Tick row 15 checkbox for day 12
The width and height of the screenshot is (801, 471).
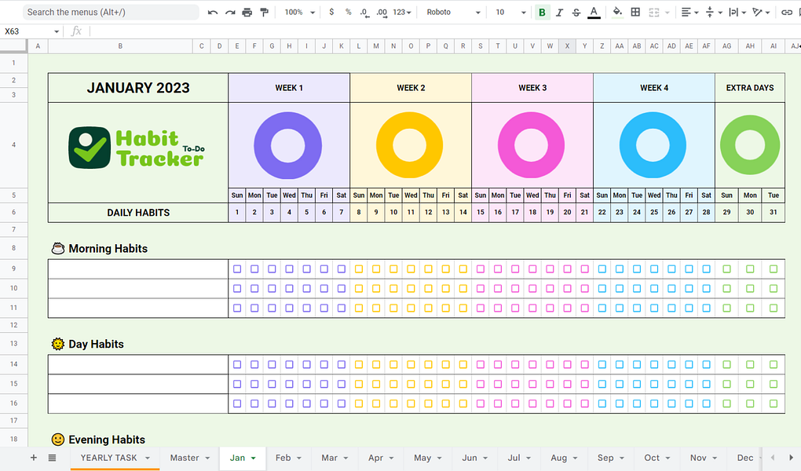coord(428,384)
